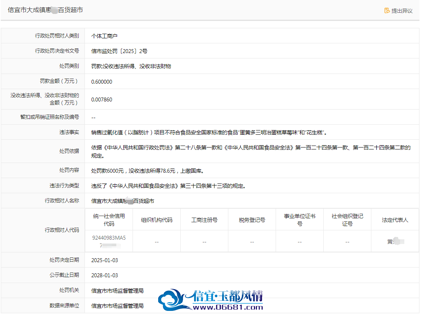Select the 违法事实 text starting with 销售过氧化值

pyautogui.click(x=209, y=132)
